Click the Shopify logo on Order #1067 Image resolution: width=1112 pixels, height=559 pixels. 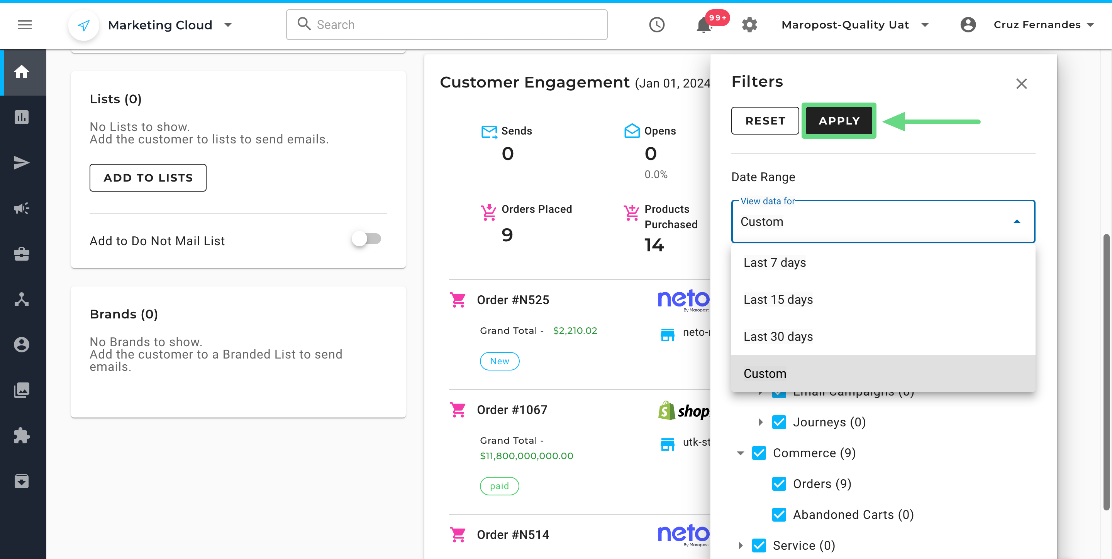pos(683,411)
